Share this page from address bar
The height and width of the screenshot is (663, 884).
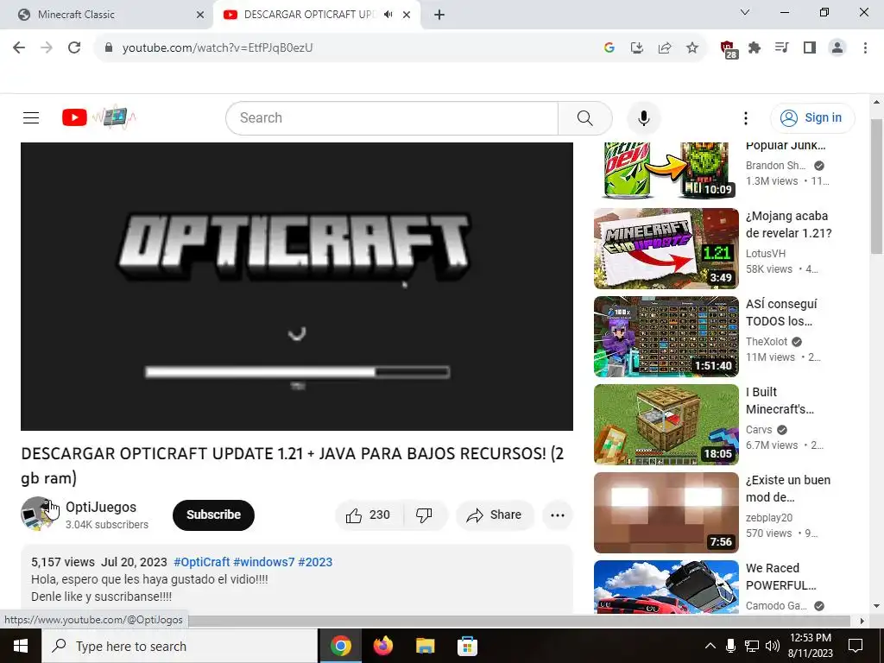click(665, 48)
